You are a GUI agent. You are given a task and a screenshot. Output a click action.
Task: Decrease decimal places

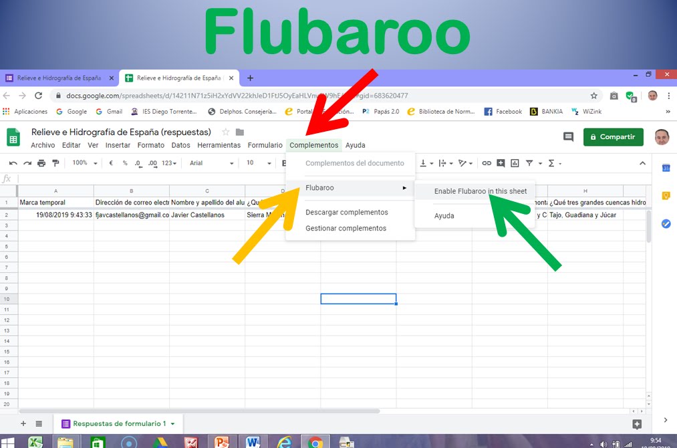[x=138, y=163]
